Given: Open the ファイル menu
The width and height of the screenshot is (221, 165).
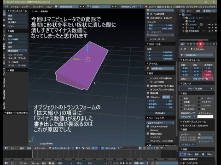Looking at the screenshot, I should point(15,7).
